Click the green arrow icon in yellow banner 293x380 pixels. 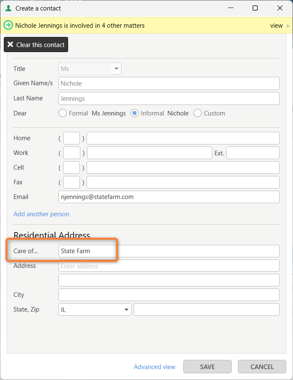(x=8, y=26)
